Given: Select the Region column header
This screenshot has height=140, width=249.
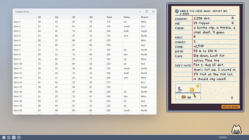Looking at the screenshot, I should pyautogui.click(x=145, y=17).
